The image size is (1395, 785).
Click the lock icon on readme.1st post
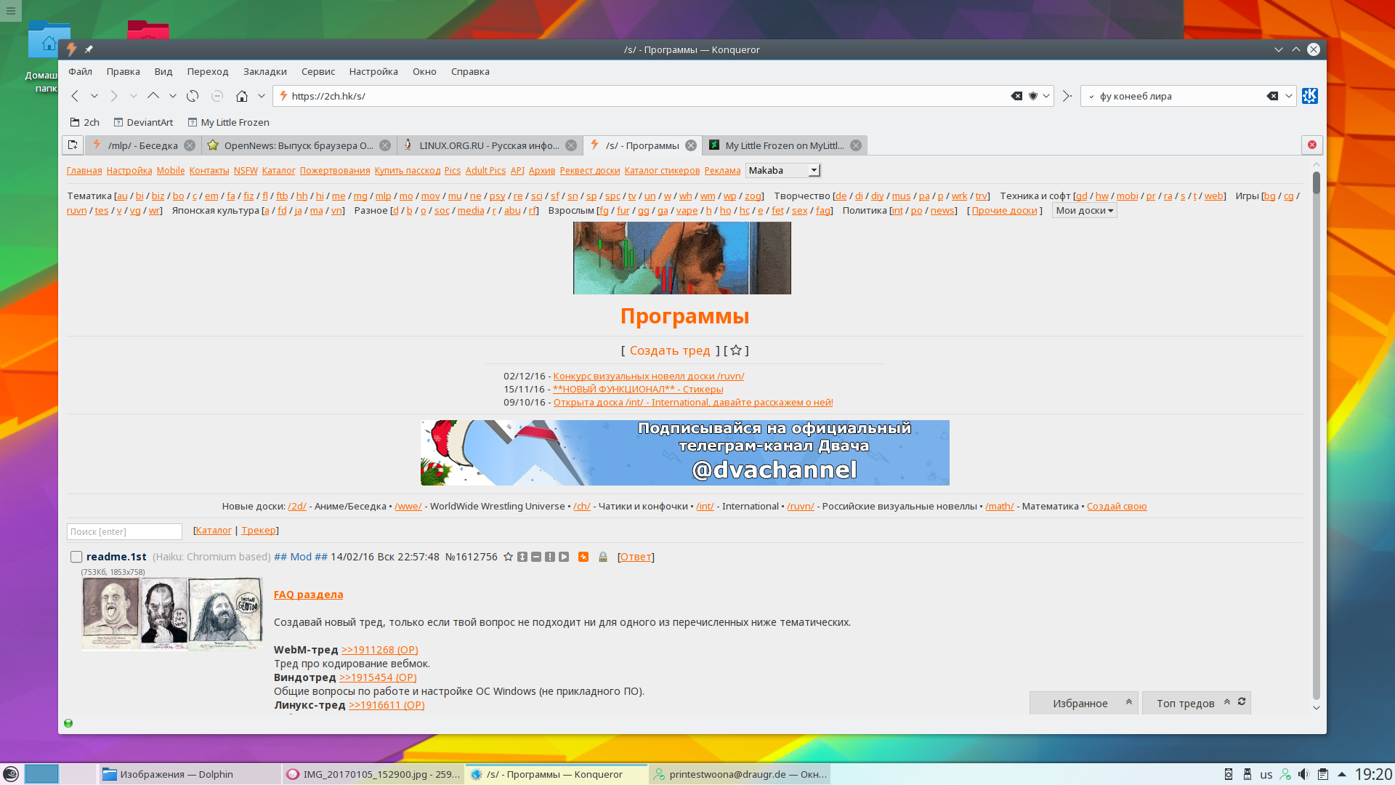point(603,557)
